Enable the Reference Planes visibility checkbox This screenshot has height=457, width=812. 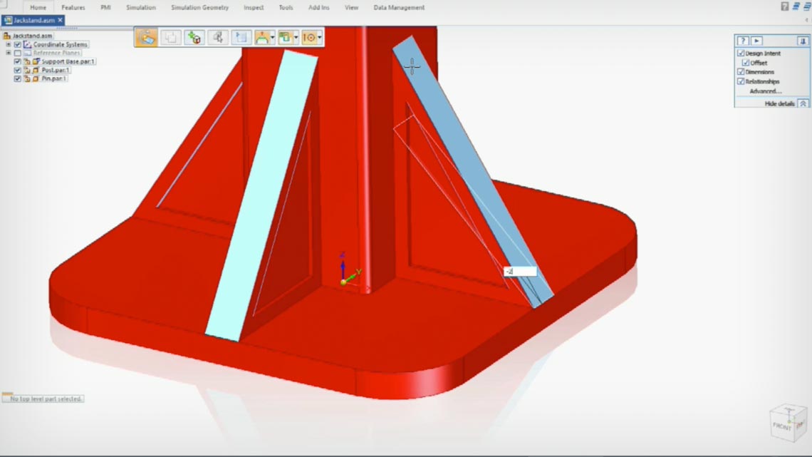click(x=16, y=53)
